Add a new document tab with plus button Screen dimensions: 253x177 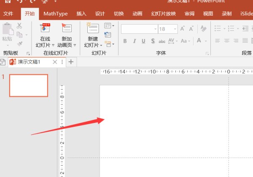tap(71, 62)
